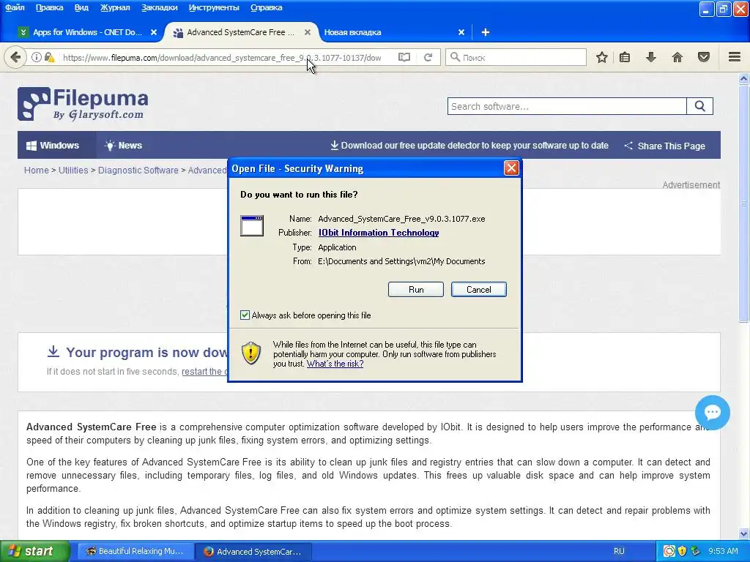Toggle Reader View icon in address bar
Image resolution: width=750 pixels, height=562 pixels.
click(404, 57)
